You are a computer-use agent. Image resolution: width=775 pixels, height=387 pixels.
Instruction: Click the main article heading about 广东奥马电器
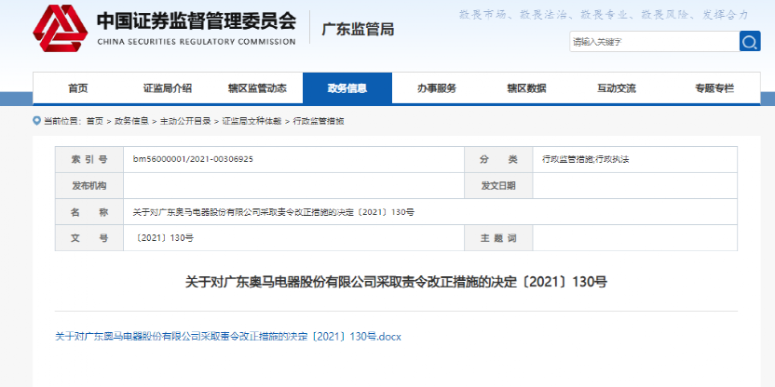pyautogui.click(x=396, y=283)
